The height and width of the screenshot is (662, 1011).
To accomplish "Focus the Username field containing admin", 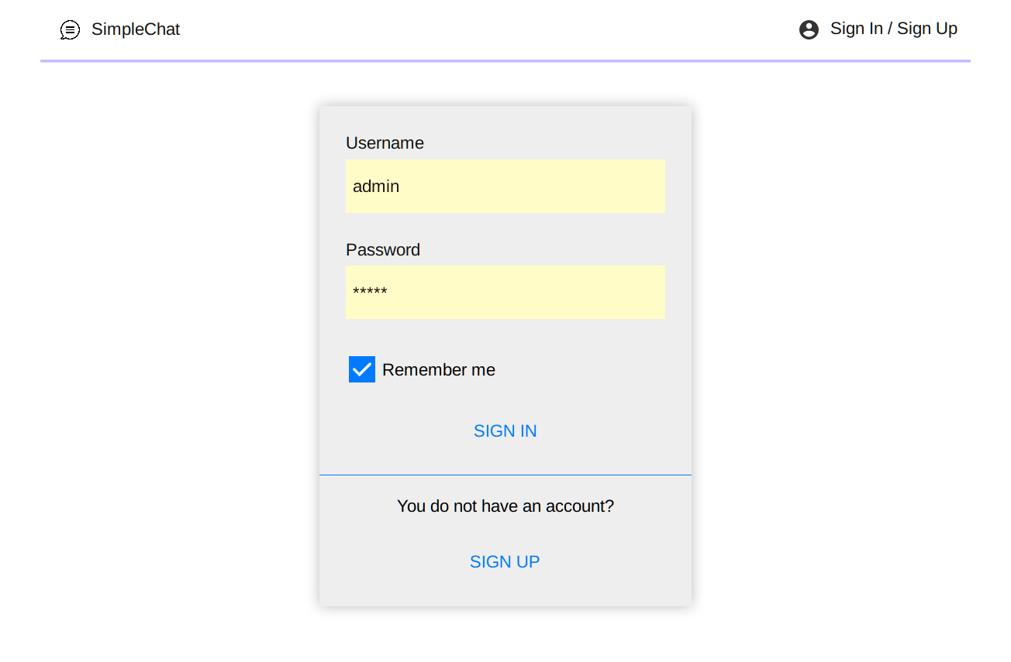I will click(x=505, y=186).
